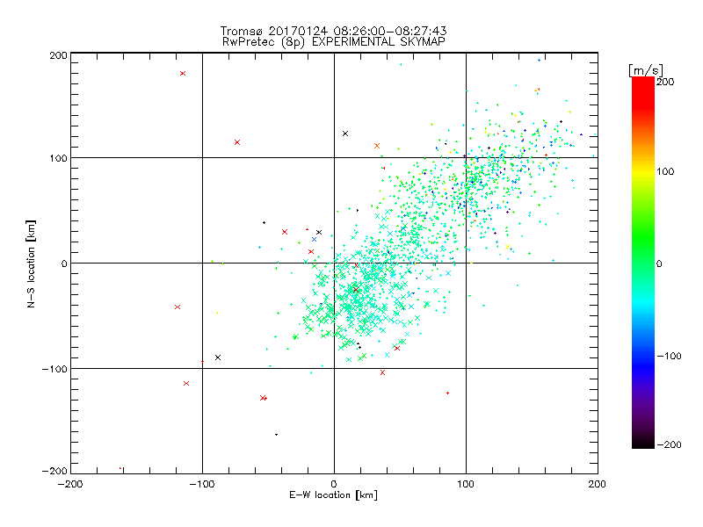Select the "N-S location [km]" axis label

click(x=31, y=263)
